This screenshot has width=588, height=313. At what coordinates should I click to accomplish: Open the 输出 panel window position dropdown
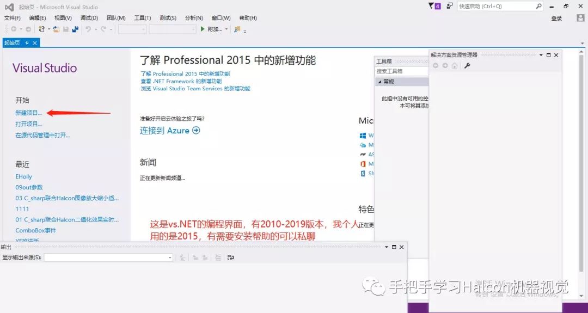[x=387, y=247]
